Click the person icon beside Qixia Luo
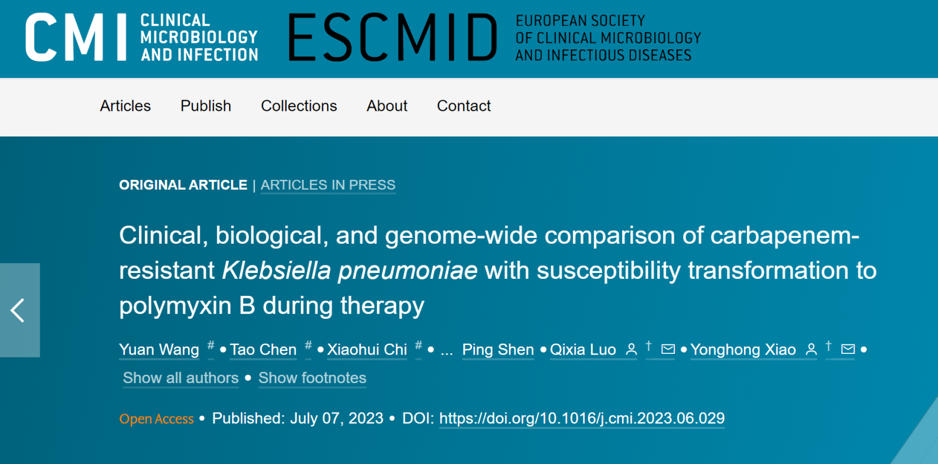This screenshot has height=464, width=938. (631, 350)
